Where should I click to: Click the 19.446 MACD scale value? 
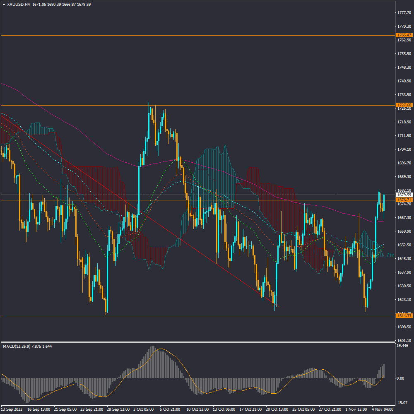tap(402, 345)
